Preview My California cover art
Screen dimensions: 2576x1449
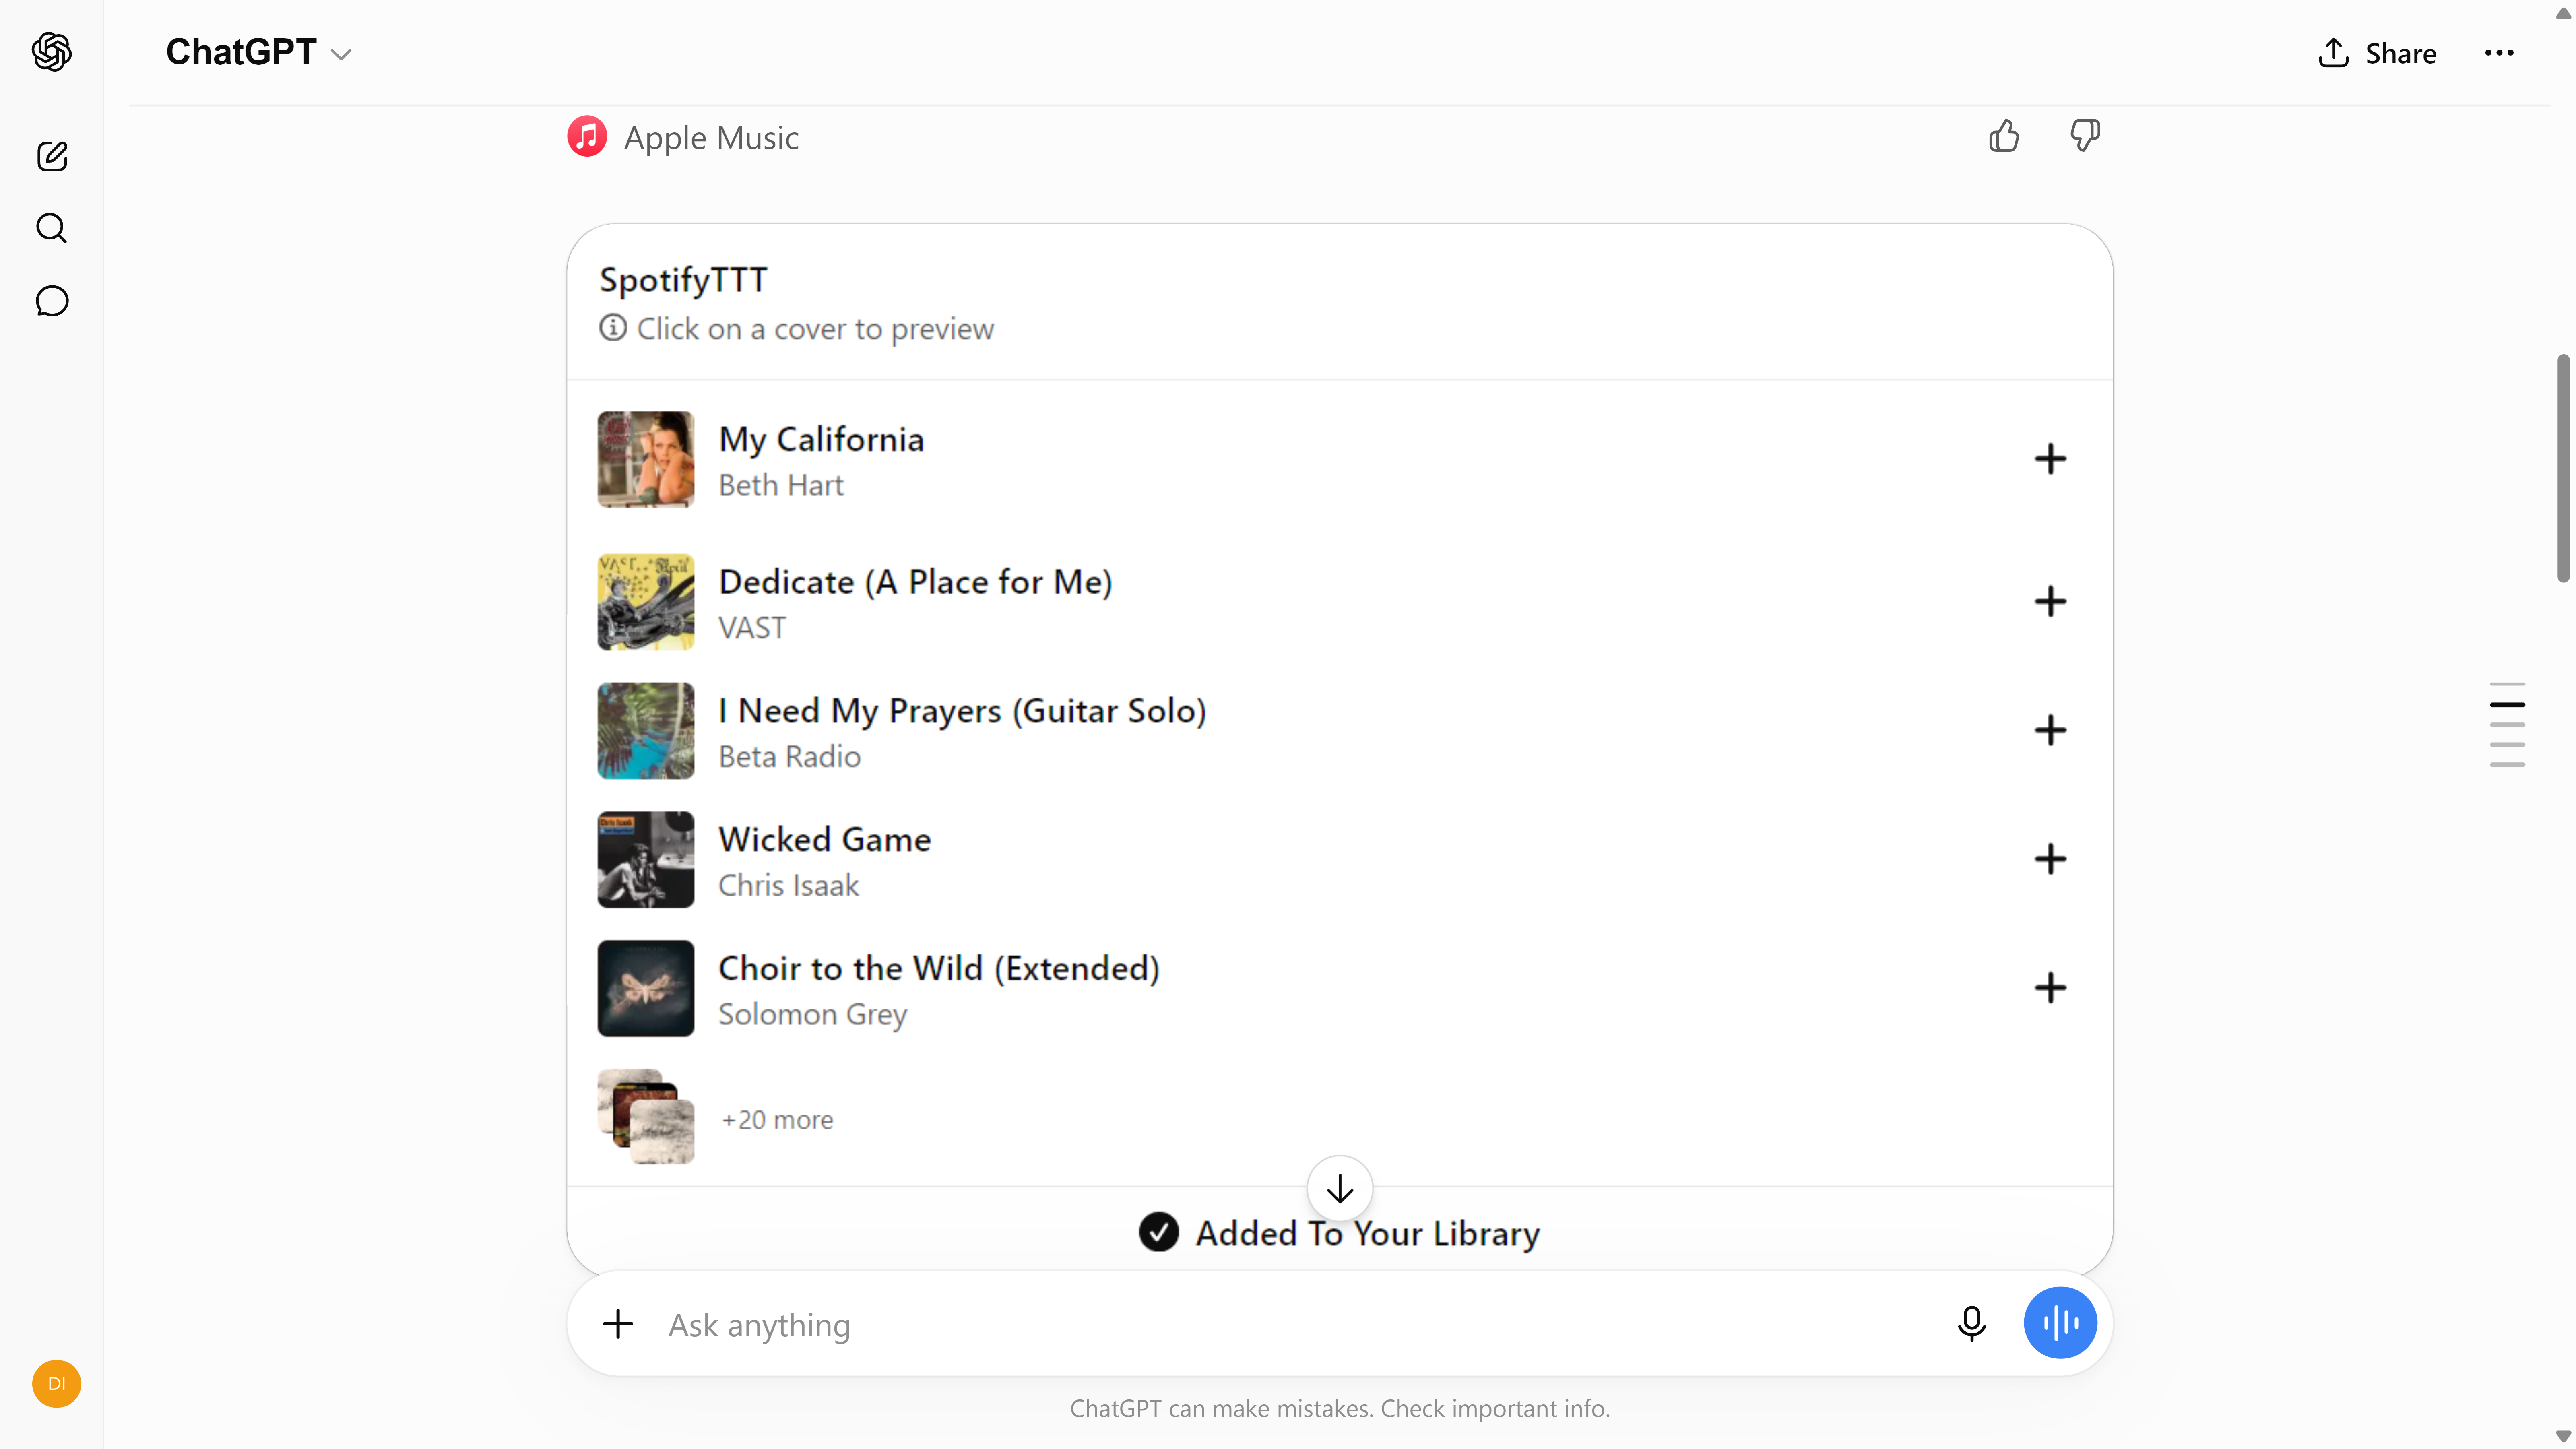[646, 459]
